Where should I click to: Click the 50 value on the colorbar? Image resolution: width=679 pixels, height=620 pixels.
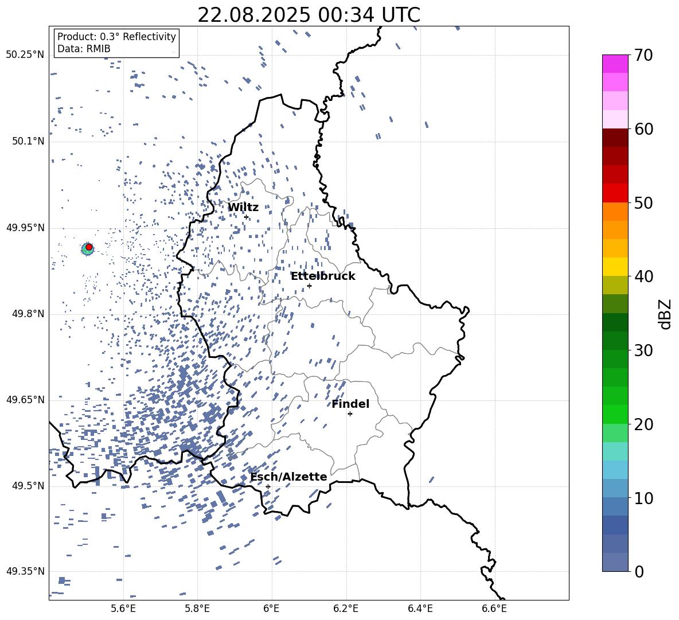pyautogui.click(x=643, y=203)
